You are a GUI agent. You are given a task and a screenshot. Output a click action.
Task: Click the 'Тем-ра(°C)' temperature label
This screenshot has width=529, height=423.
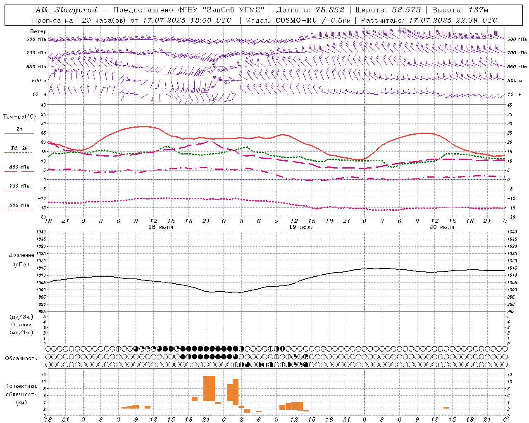19,117
